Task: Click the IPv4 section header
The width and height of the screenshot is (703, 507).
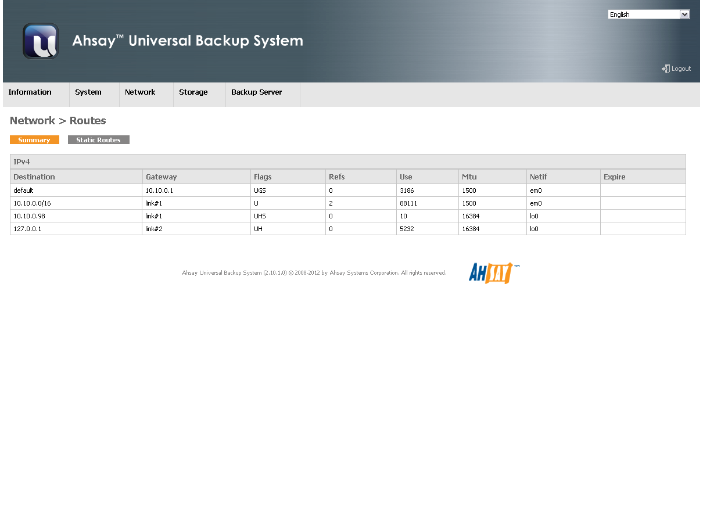Action: tap(348, 161)
